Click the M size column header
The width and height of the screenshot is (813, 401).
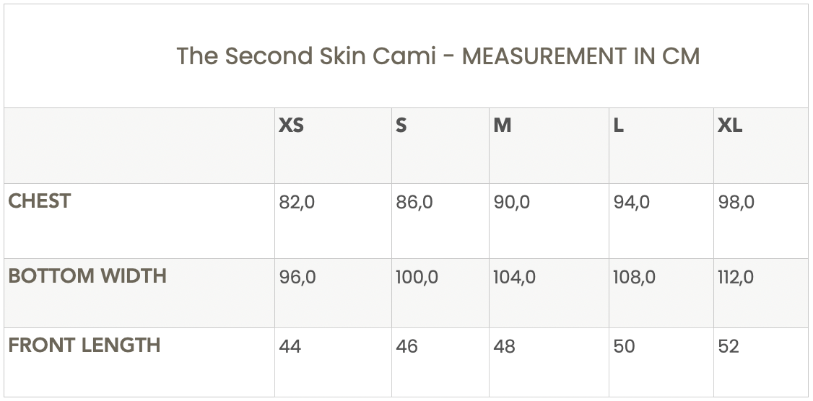503,125
